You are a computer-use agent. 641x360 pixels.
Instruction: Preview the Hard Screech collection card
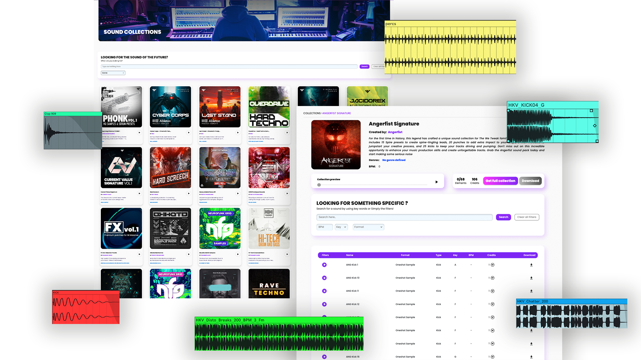189,193
